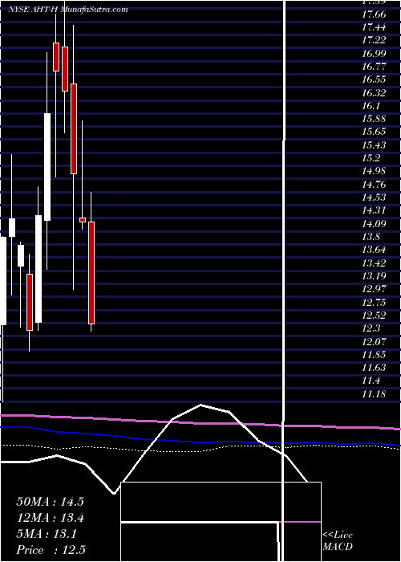Click the 50MA : 14.5 readout
Image resolution: width=401 pixels, height=562 pixels.
point(50,502)
